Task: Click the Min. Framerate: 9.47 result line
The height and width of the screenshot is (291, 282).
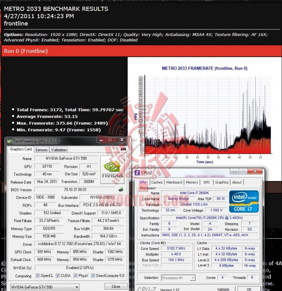Action: coord(59,130)
